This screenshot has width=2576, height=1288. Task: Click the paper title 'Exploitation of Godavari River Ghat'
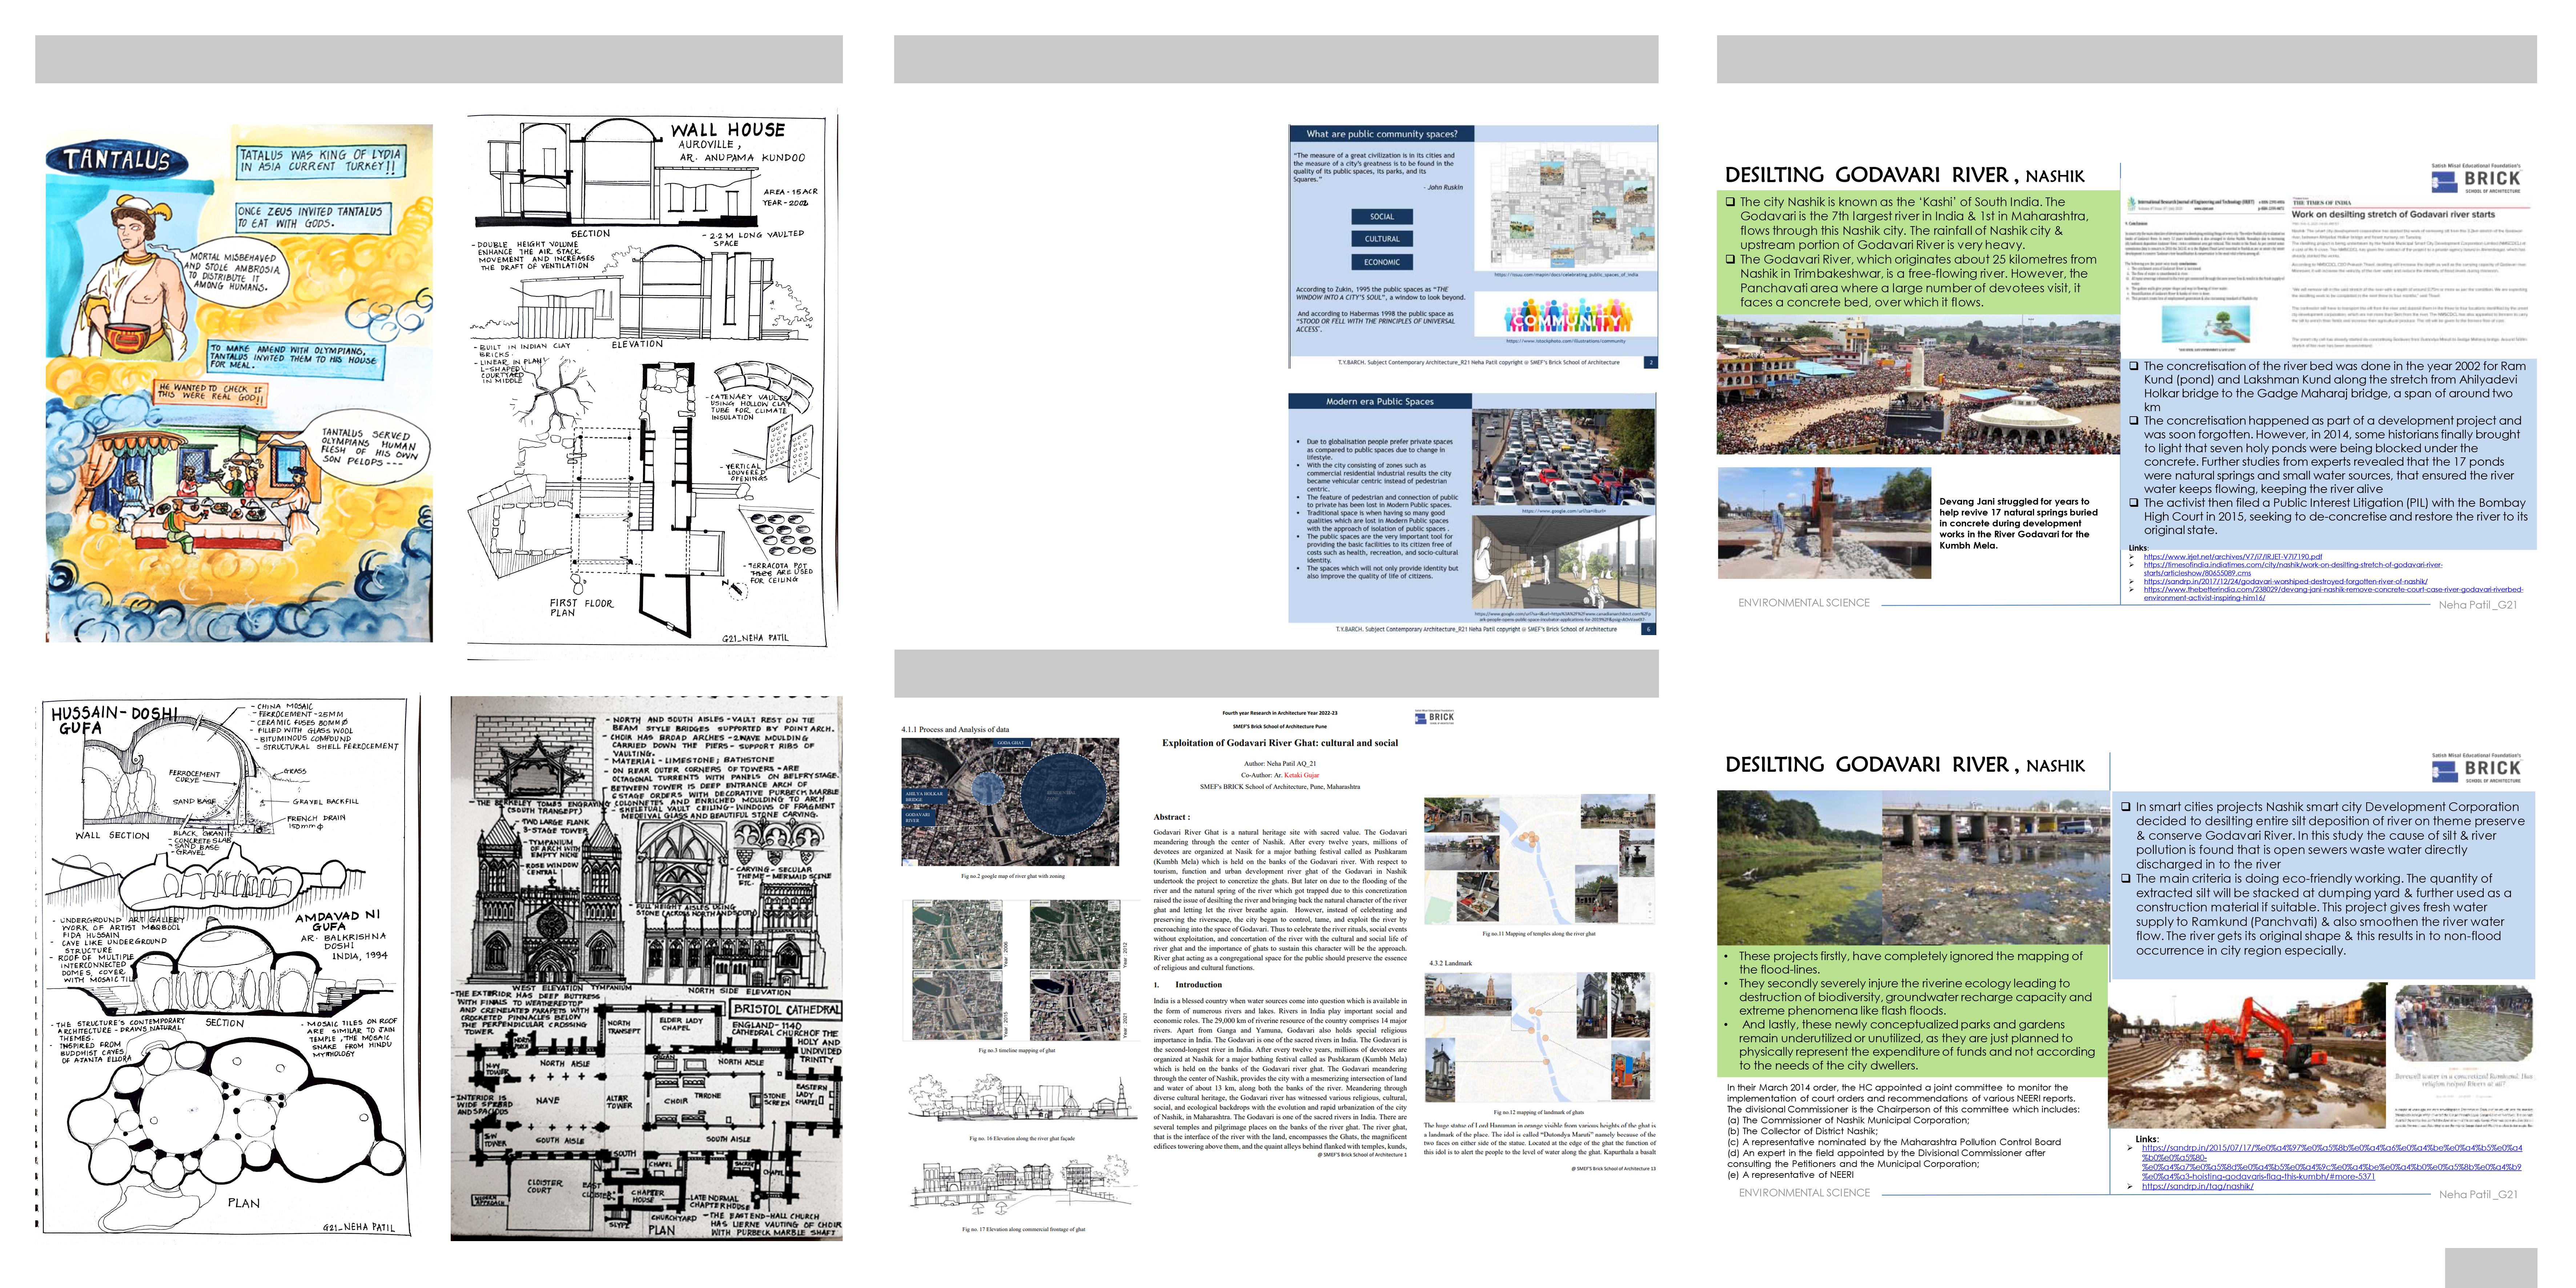[x=1279, y=743]
